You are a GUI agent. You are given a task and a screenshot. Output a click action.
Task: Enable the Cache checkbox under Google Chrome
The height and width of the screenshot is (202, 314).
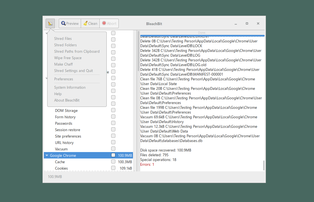tap(113, 161)
